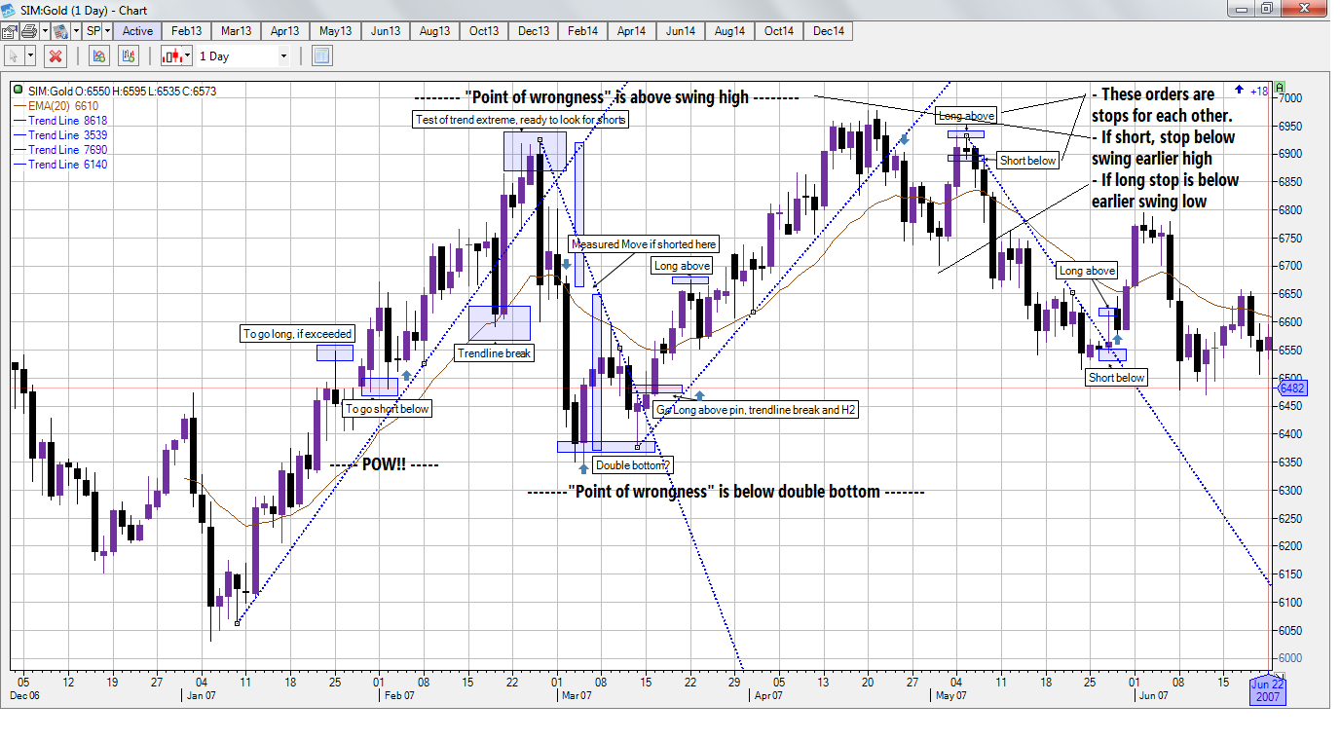This screenshot has width=1340, height=740.
Task: Choose the Aug14 contract tab
Action: coord(729,31)
